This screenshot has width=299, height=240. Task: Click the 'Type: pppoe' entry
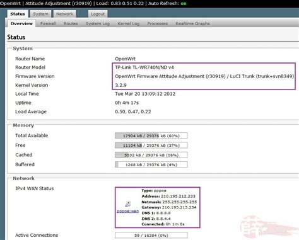tap(154, 191)
